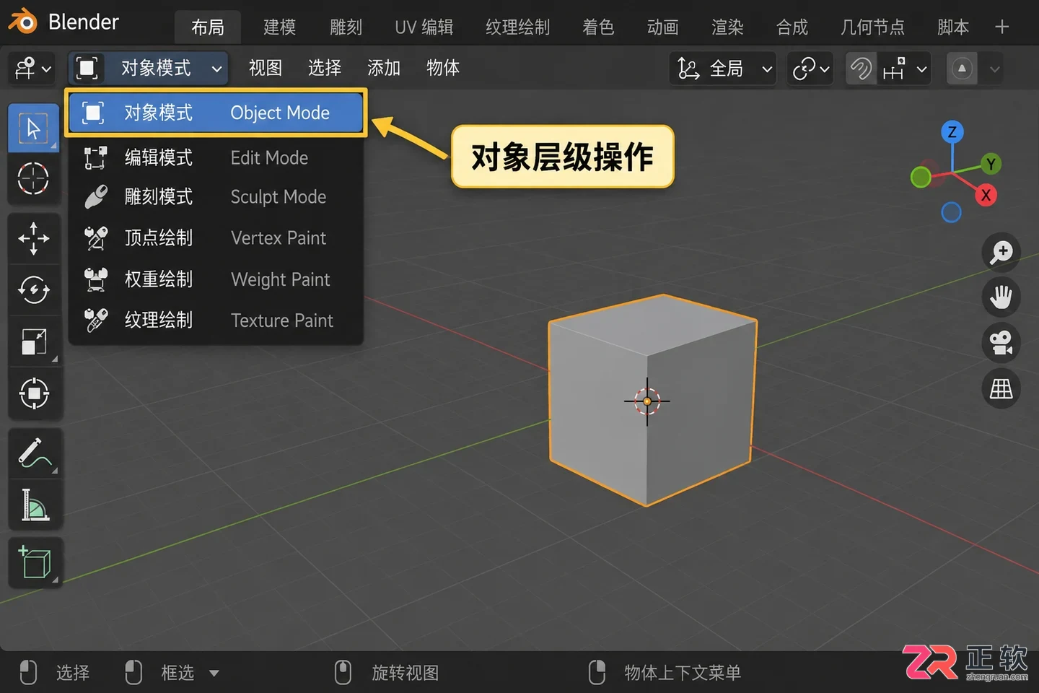Select the Scale tool
The image size is (1039, 693).
coord(34,341)
